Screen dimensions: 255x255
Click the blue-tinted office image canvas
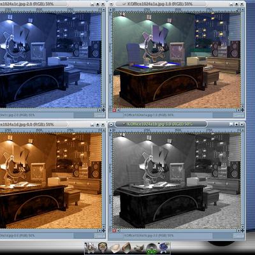[x=50, y=60]
